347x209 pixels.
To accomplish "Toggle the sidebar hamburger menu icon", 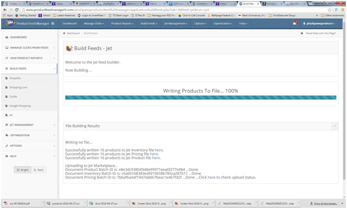I will point(52,23).
